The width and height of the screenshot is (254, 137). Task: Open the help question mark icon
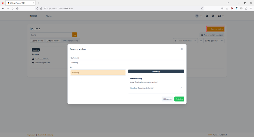pos(207,16)
